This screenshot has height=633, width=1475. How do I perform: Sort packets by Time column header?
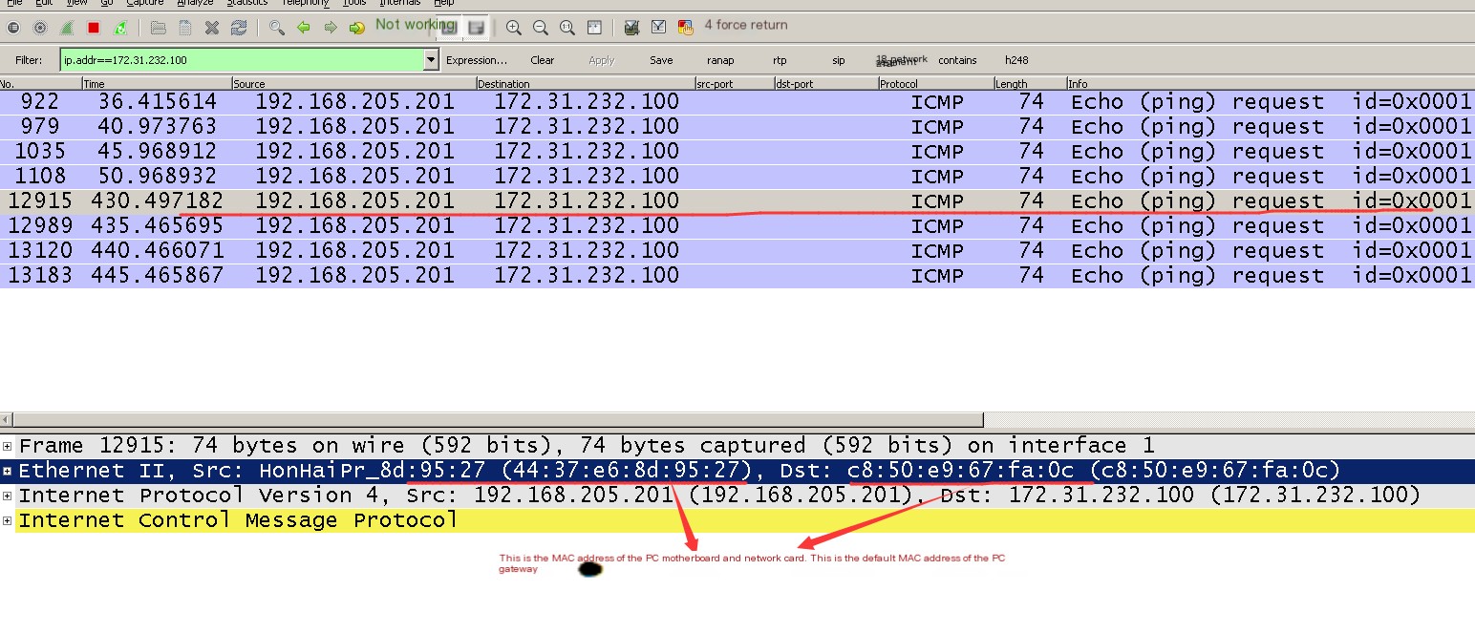point(157,84)
